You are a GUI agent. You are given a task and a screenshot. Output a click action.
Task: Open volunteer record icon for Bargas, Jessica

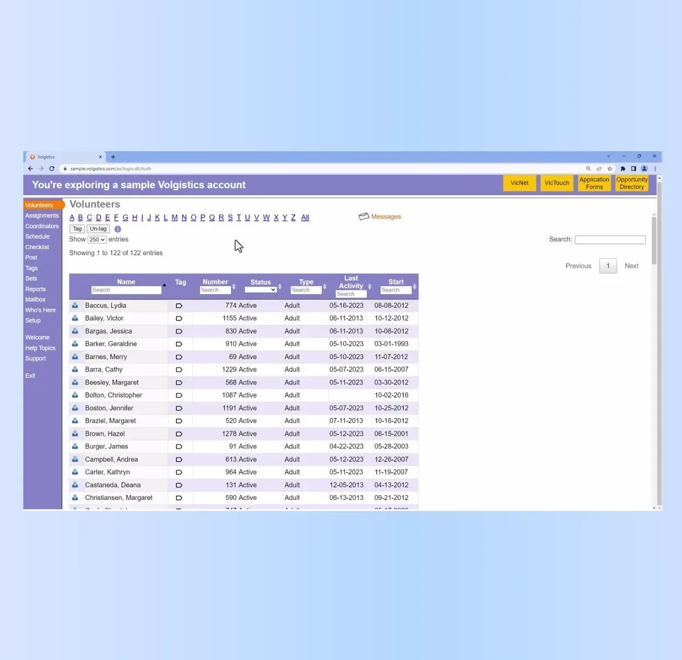pyautogui.click(x=75, y=331)
